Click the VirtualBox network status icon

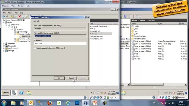point(94,97)
